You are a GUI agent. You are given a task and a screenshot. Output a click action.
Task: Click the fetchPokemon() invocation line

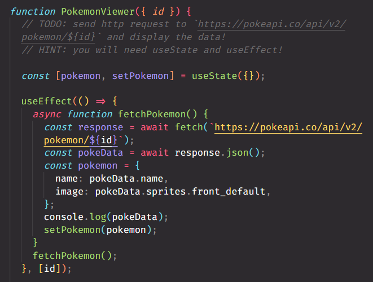tap(74, 256)
